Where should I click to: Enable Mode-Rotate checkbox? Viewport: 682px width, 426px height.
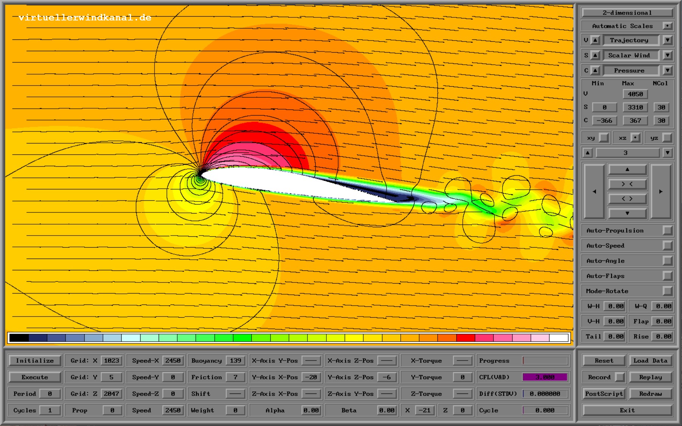click(668, 291)
